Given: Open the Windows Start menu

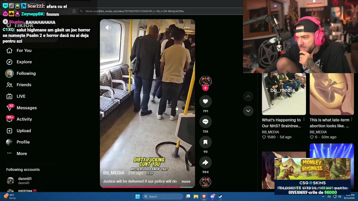Looking at the screenshot, I should click(x=138, y=197).
